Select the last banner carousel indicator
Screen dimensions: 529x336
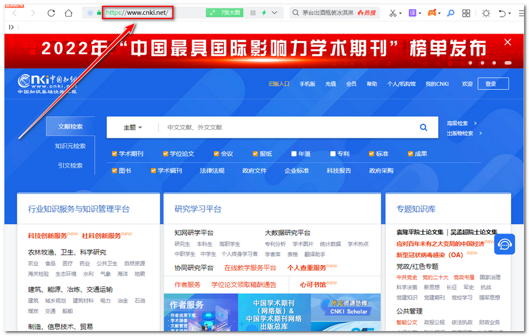(x=508, y=63)
